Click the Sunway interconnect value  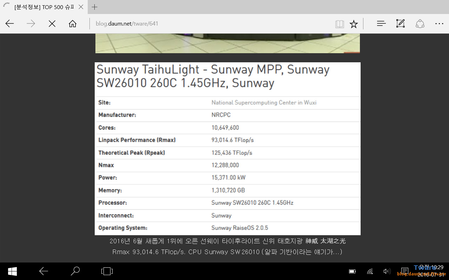221,216
